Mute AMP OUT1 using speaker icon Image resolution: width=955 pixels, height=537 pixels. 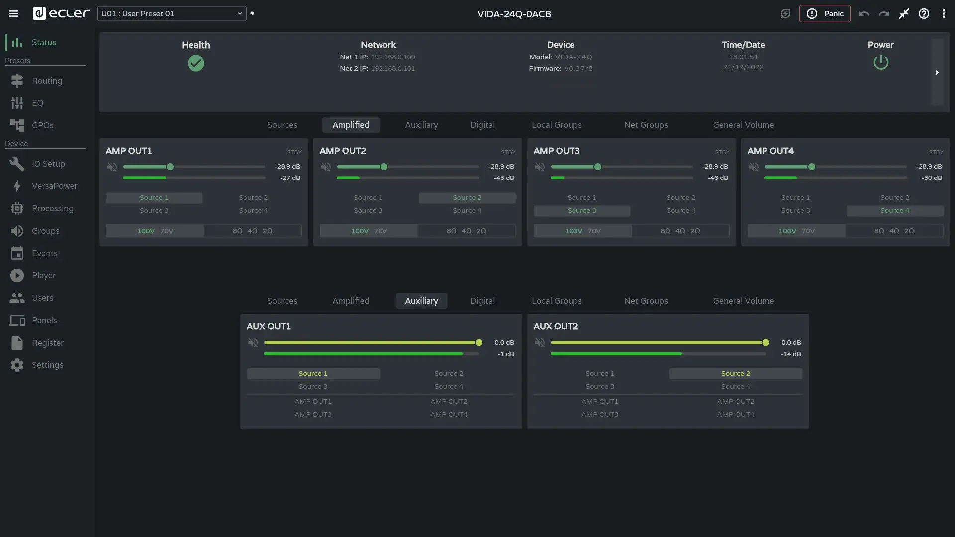pos(112,167)
